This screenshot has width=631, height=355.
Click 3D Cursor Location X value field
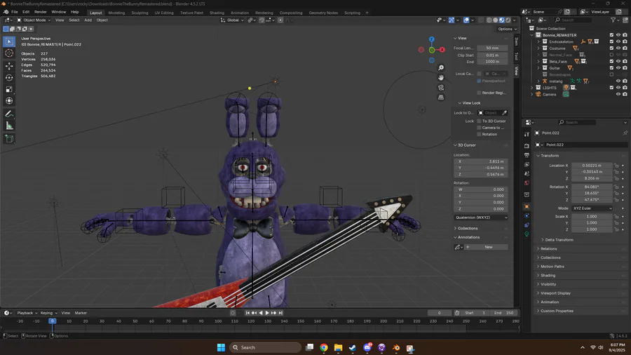point(481,161)
